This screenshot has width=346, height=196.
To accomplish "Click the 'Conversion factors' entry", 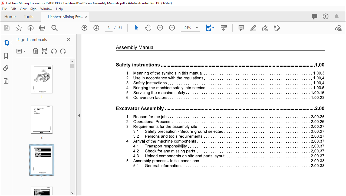I will point(150,97).
